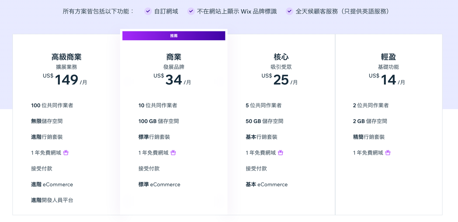The width and height of the screenshot is (458, 222).
Task: Click 基本行銷套裝 in the 核心 column
Action: click(x=262, y=137)
